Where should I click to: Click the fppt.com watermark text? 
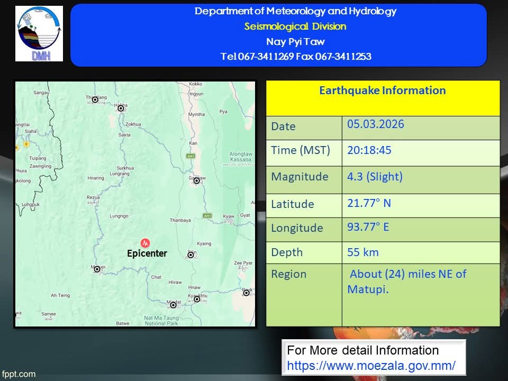click(x=19, y=374)
